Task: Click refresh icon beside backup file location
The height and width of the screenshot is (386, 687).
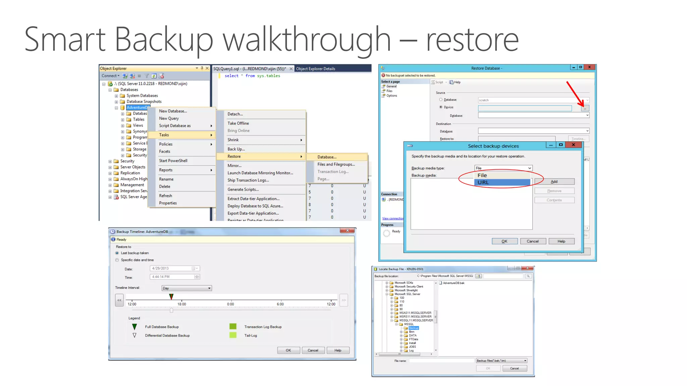Action: click(479, 276)
